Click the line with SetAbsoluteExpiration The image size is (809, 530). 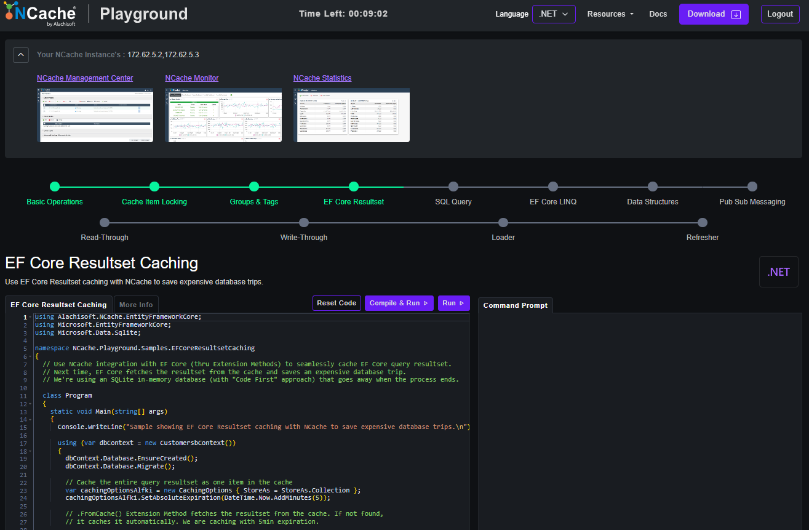[x=198, y=498]
